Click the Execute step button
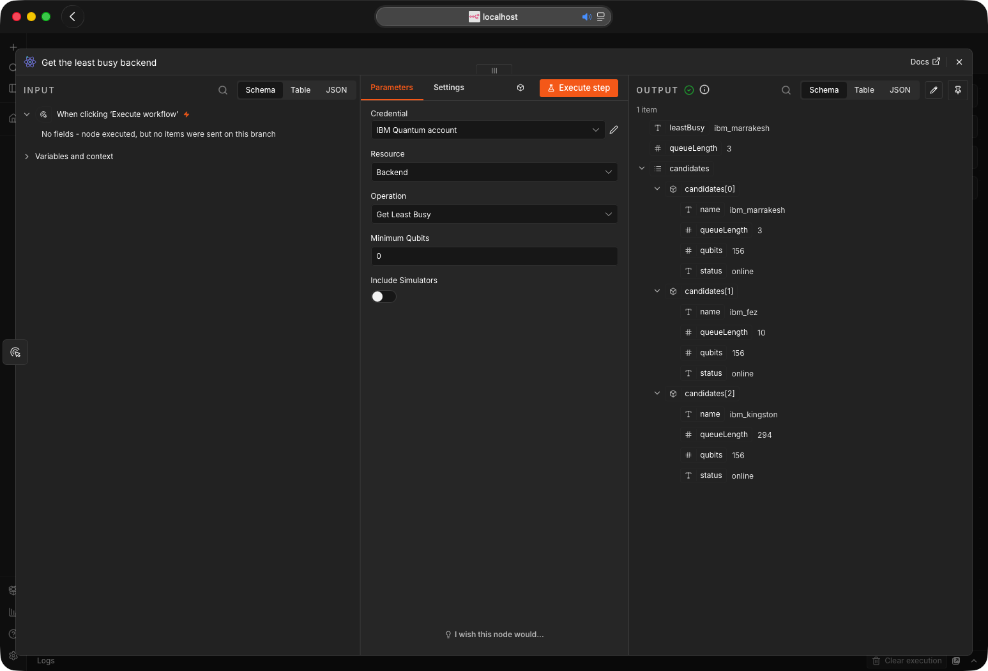 579,88
